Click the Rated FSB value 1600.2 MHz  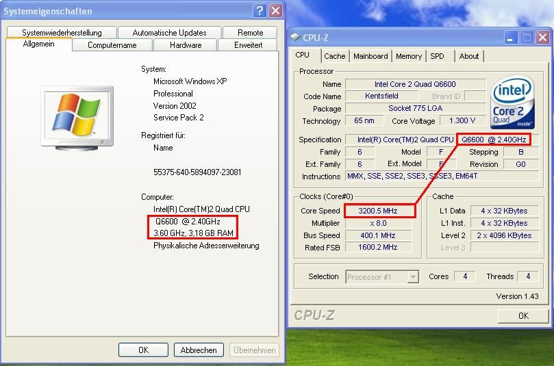click(x=378, y=247)
